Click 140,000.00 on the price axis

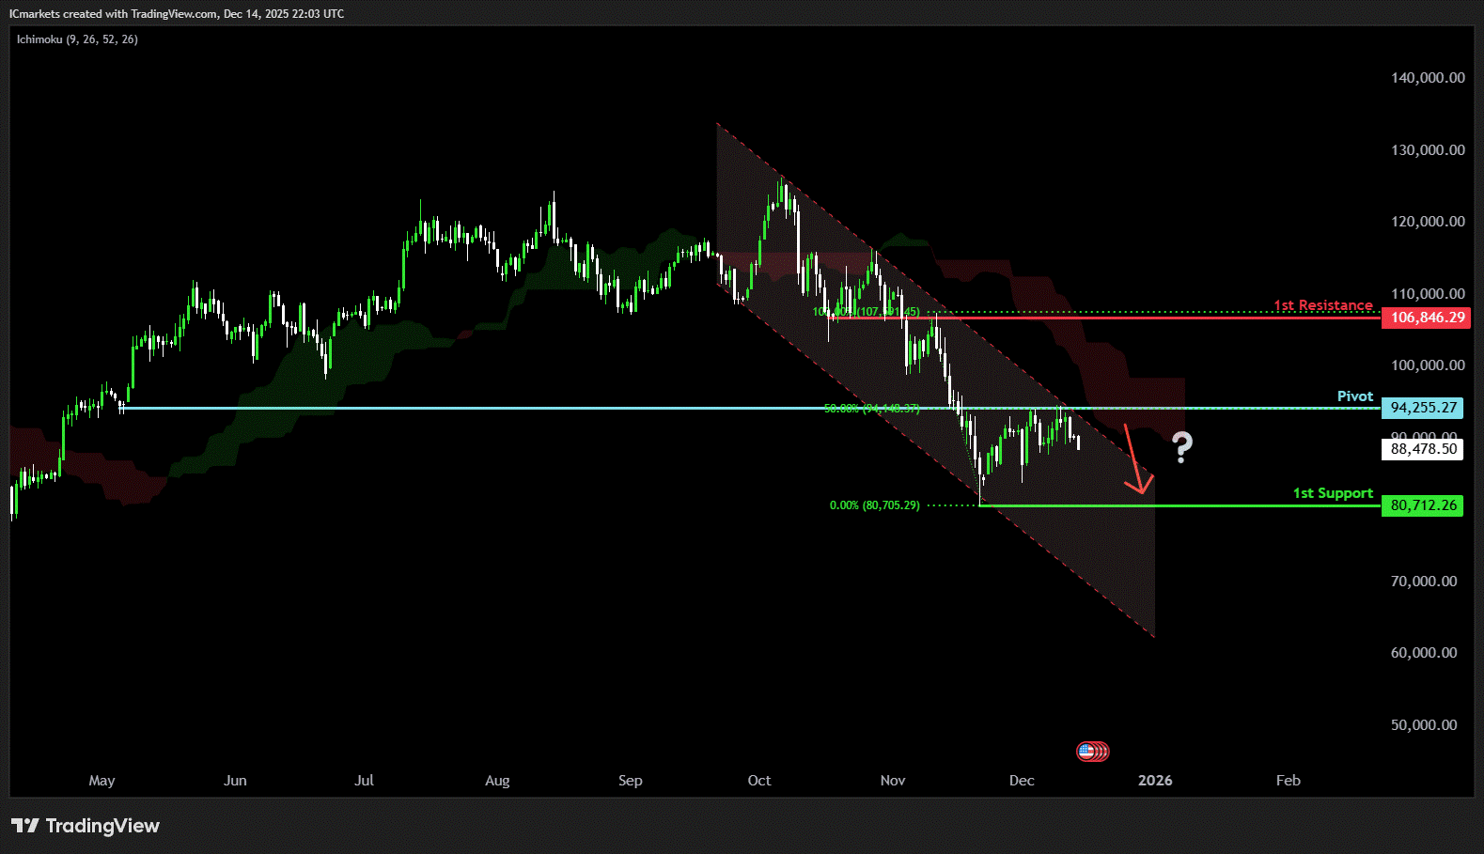click(x=1427, y=78)
